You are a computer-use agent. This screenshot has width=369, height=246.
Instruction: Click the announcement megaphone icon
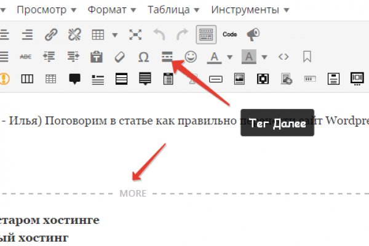coord(253,34)
